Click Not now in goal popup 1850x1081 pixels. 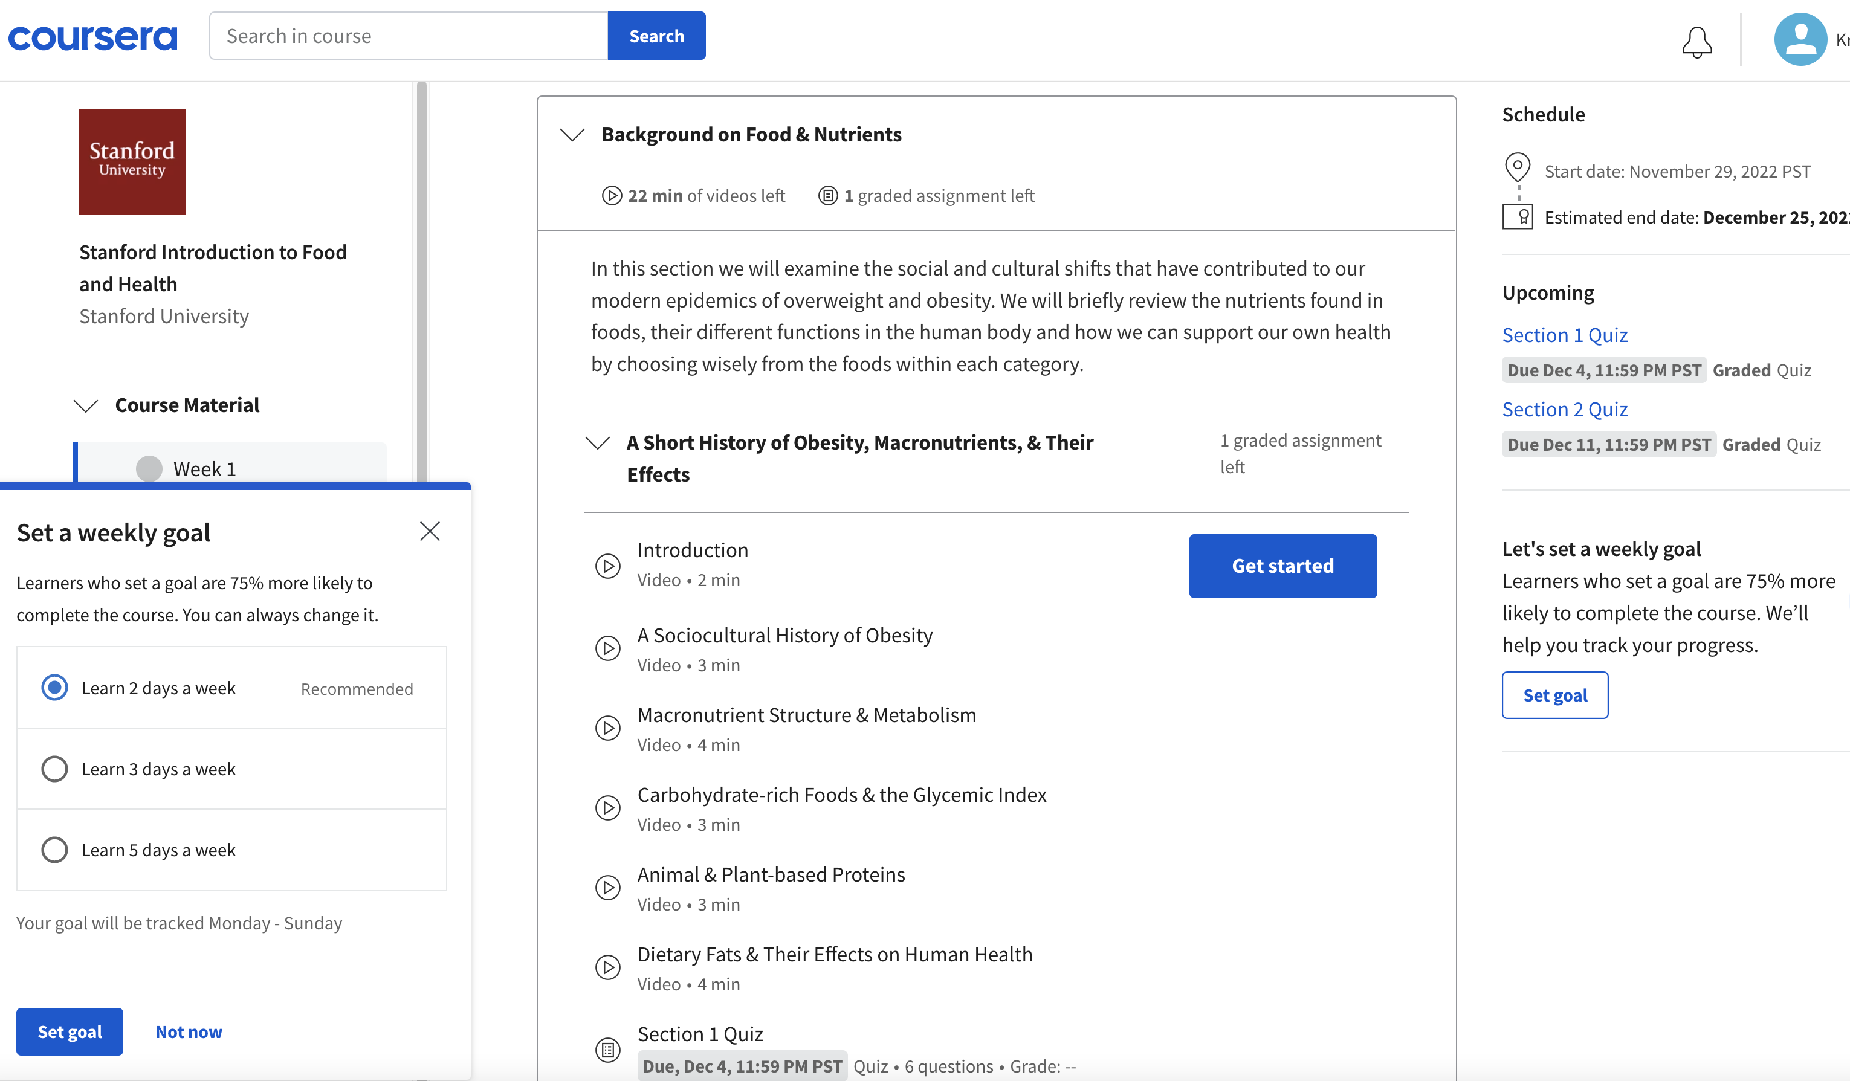(x=188, y=1031)
